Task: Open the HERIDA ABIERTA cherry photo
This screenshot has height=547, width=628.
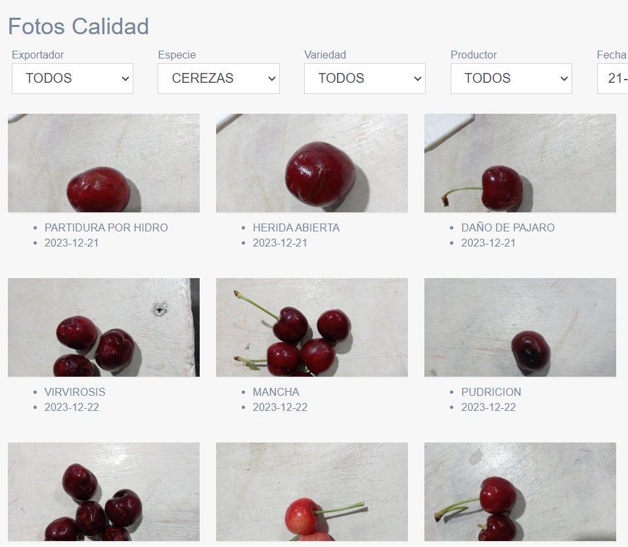Action: (312, 163)
